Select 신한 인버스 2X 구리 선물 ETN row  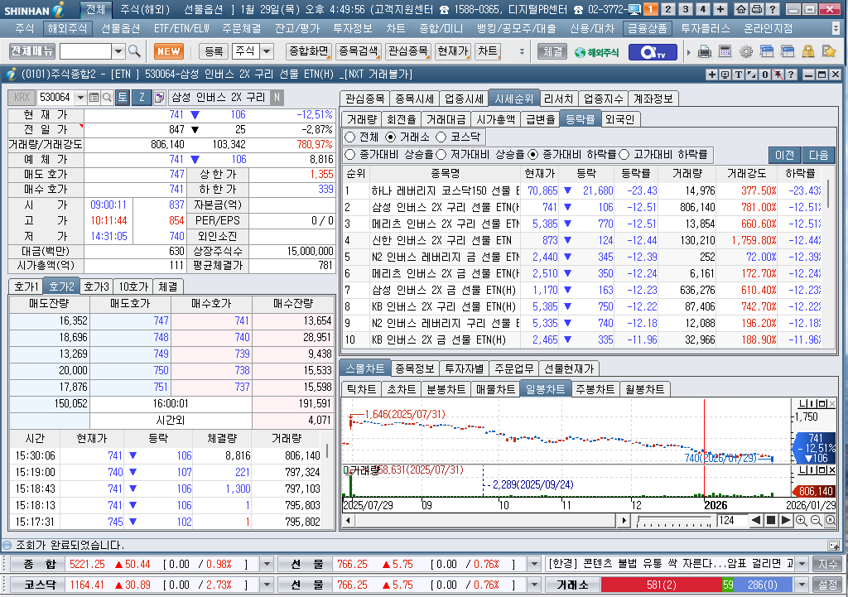[x=583, y=240]
